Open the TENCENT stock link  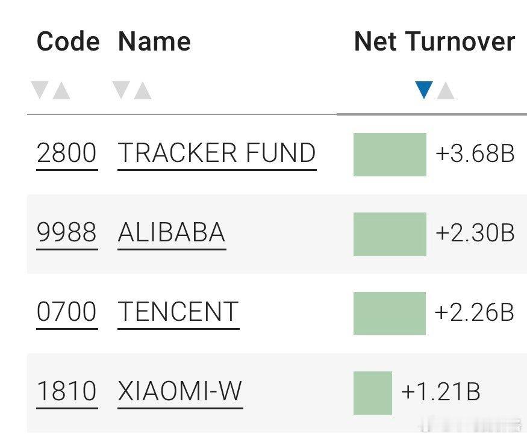(x=178, y=312)
